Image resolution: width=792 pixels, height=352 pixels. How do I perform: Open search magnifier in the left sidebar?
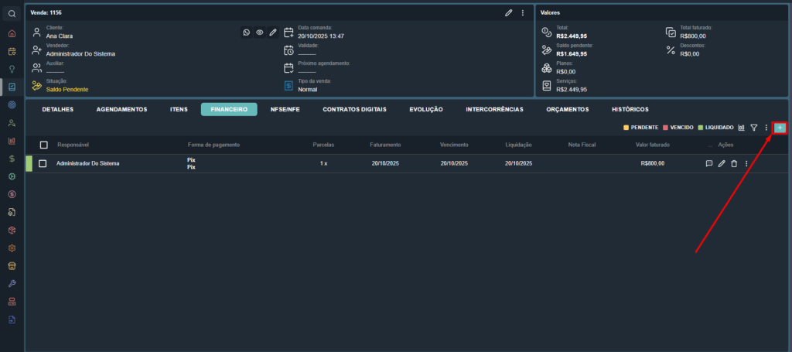tap(12, 14)
